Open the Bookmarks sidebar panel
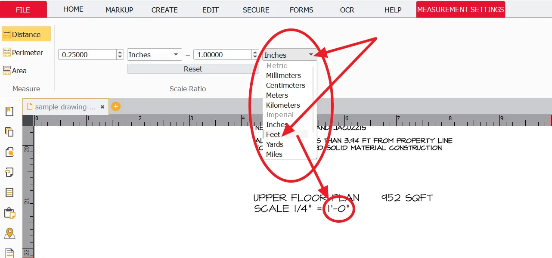The width and height of the screenshot is (552, 258). click(x=9, y=112)
